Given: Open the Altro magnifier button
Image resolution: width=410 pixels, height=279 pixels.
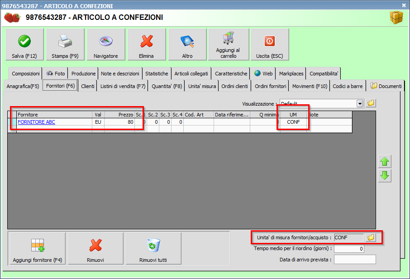Looking at the screenshot, I should (187, 45).
